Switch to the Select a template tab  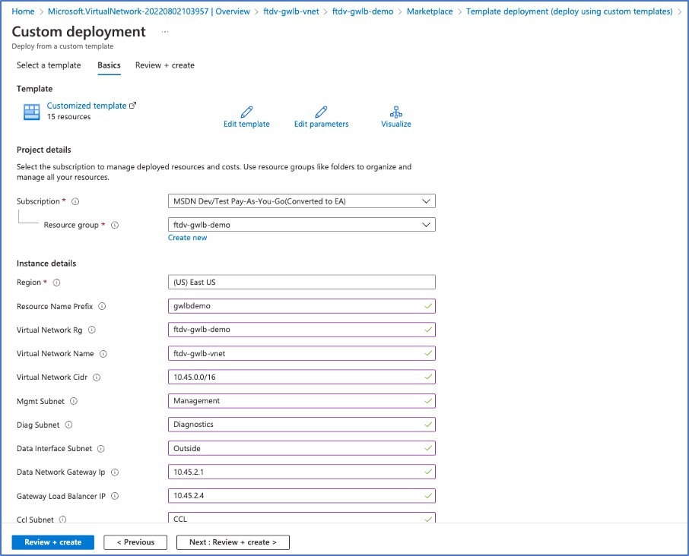click(48, 65)
